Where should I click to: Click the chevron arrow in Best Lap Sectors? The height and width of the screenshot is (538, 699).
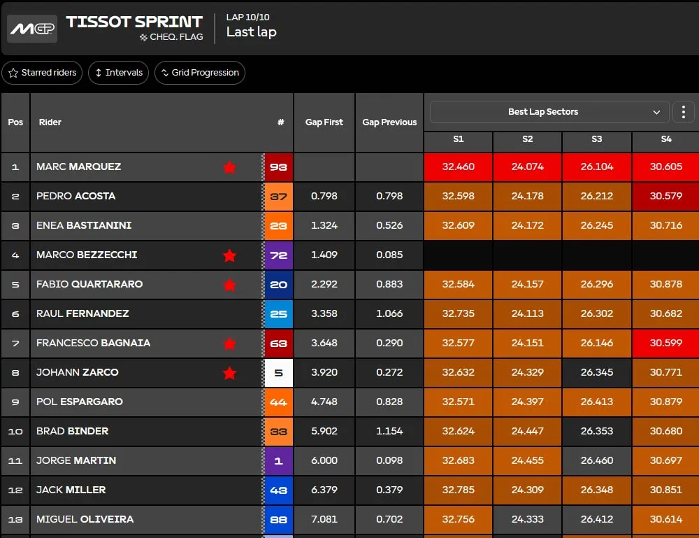[656, 112]
